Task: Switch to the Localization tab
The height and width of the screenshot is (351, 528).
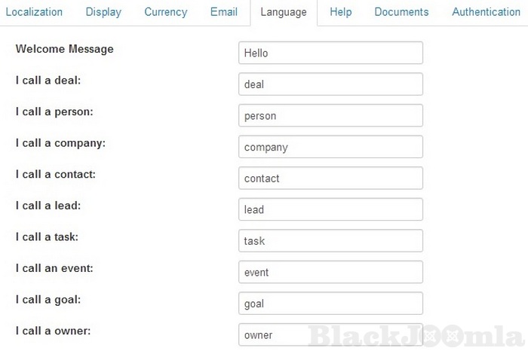Action: tap(33, 12)
